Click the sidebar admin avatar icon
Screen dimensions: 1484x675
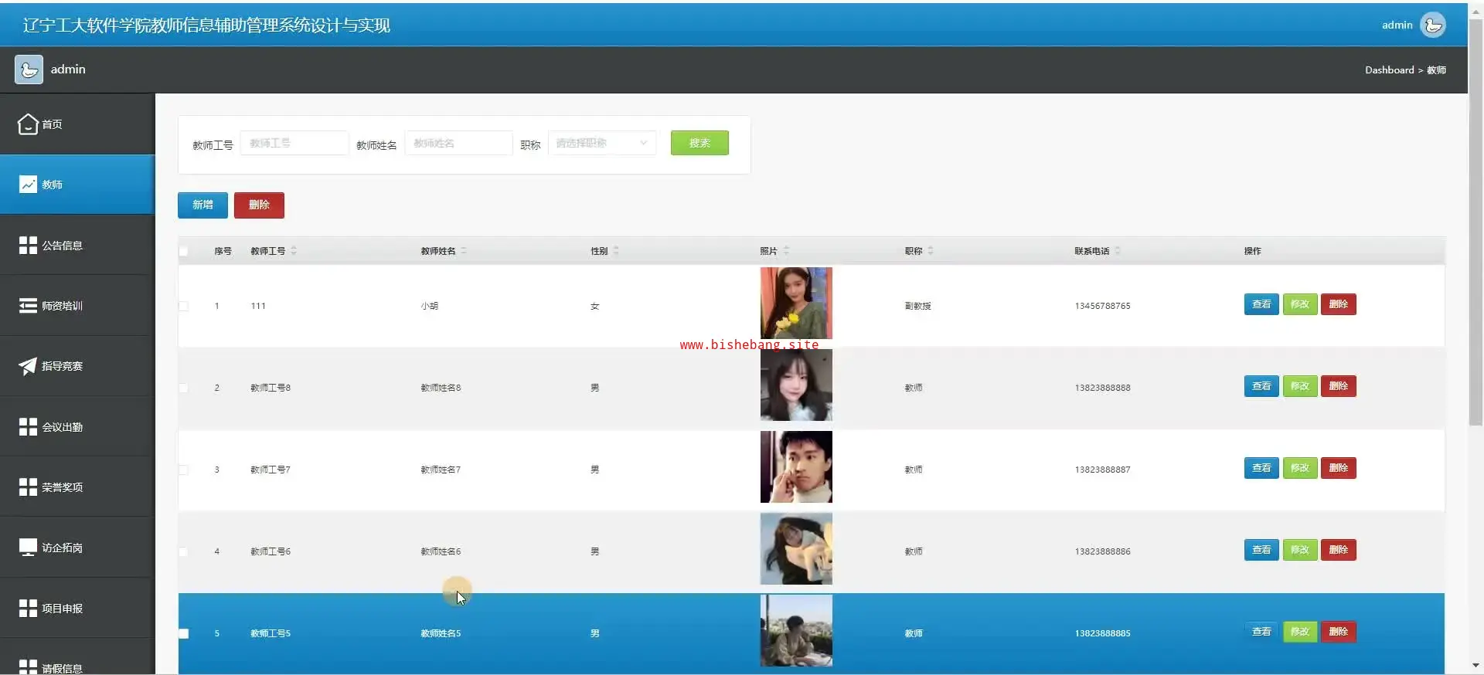tap(29, 70)
